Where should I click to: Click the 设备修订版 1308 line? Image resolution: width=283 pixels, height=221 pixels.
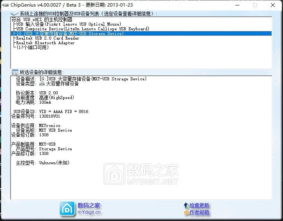[30, 135]
